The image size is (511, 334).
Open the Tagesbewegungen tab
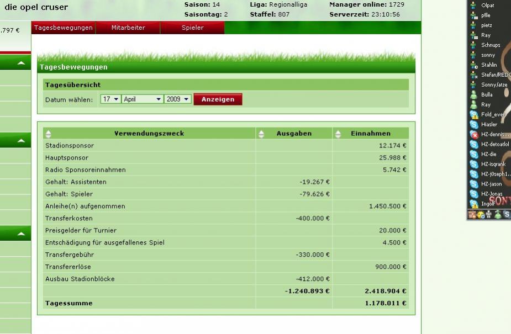[63, 28]
